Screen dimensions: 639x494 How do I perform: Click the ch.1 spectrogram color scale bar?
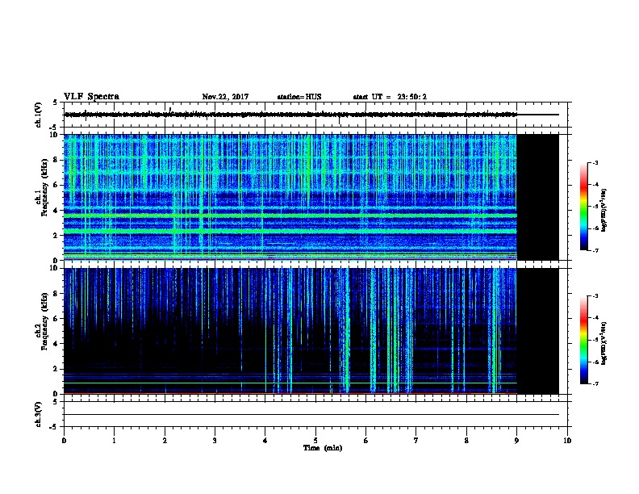coord(583,207)
